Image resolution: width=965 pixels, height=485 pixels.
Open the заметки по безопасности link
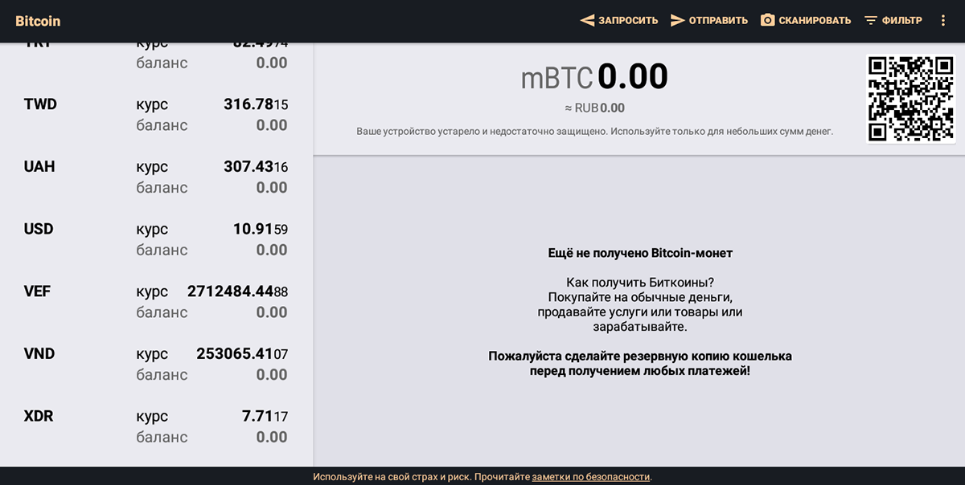[x=590, y=477]
